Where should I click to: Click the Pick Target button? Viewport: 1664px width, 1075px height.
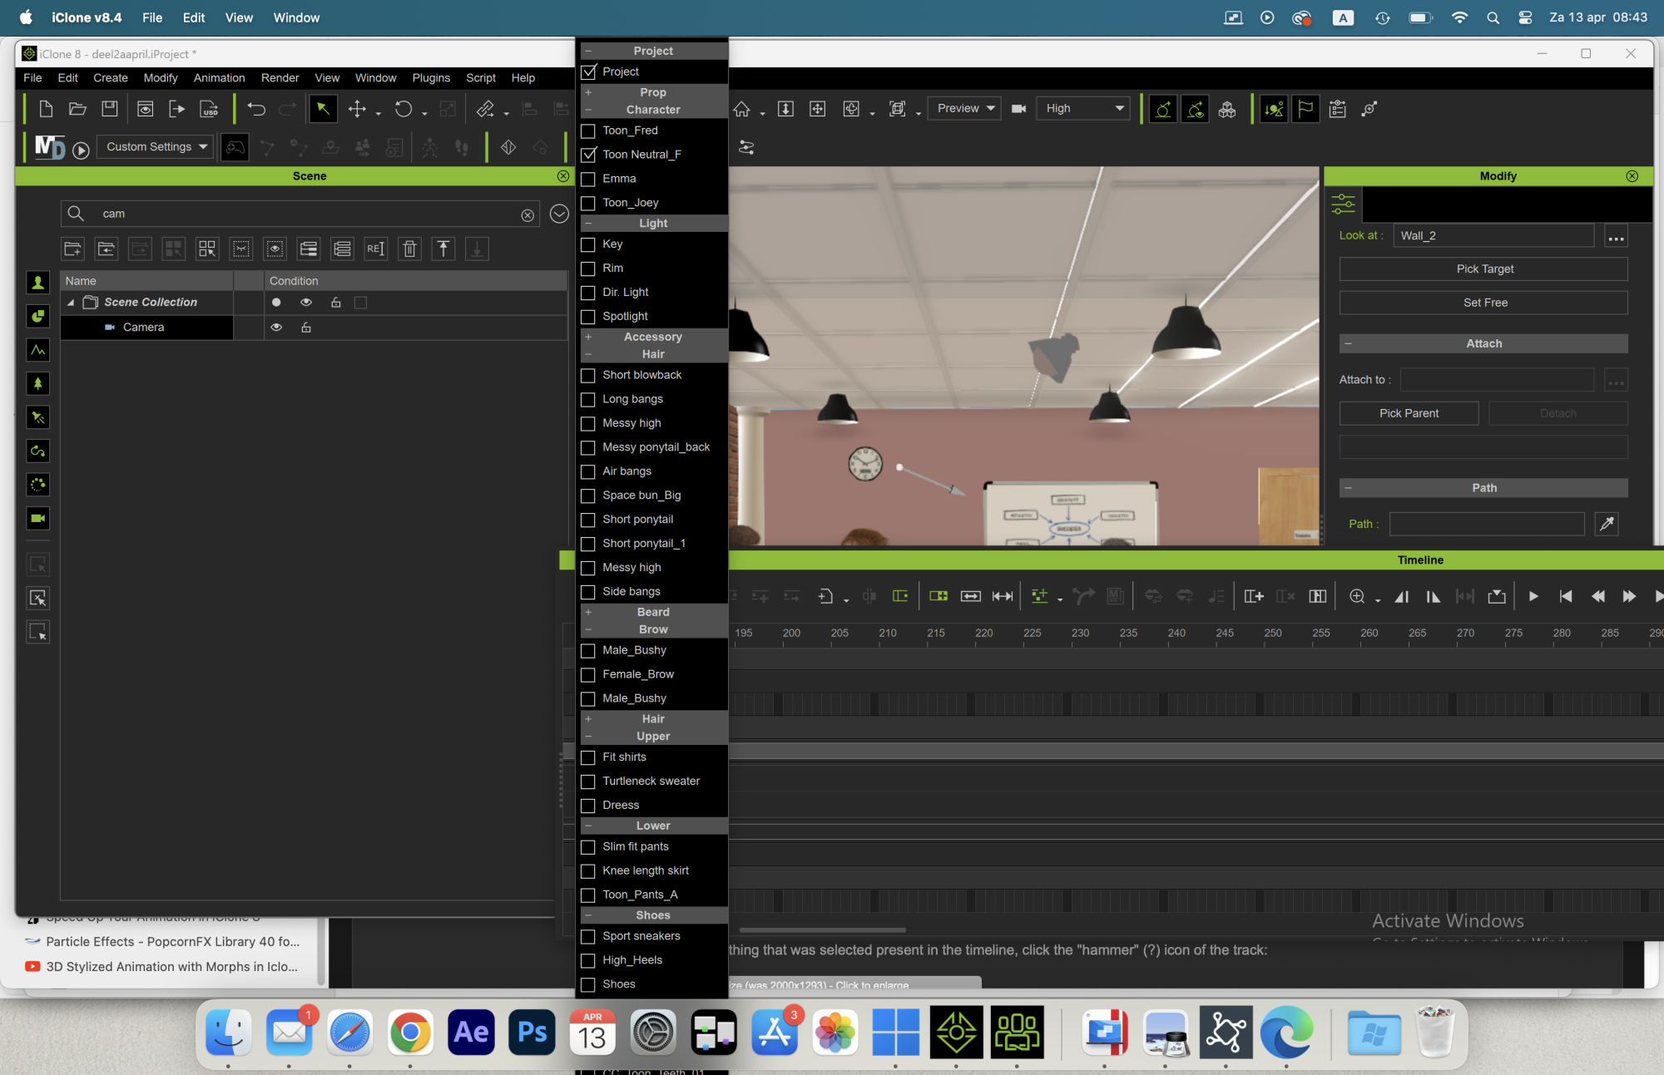point(1483,269)
